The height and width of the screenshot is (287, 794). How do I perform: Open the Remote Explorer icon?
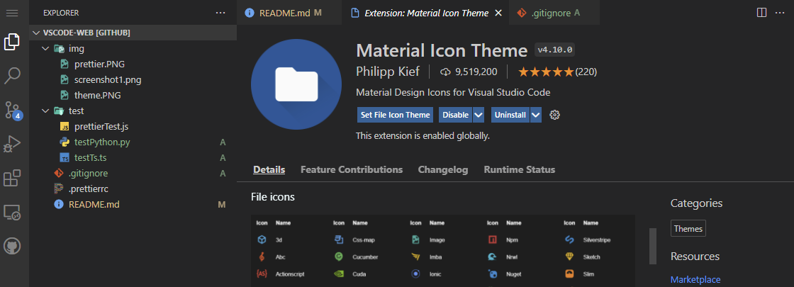tap(11, 212)
